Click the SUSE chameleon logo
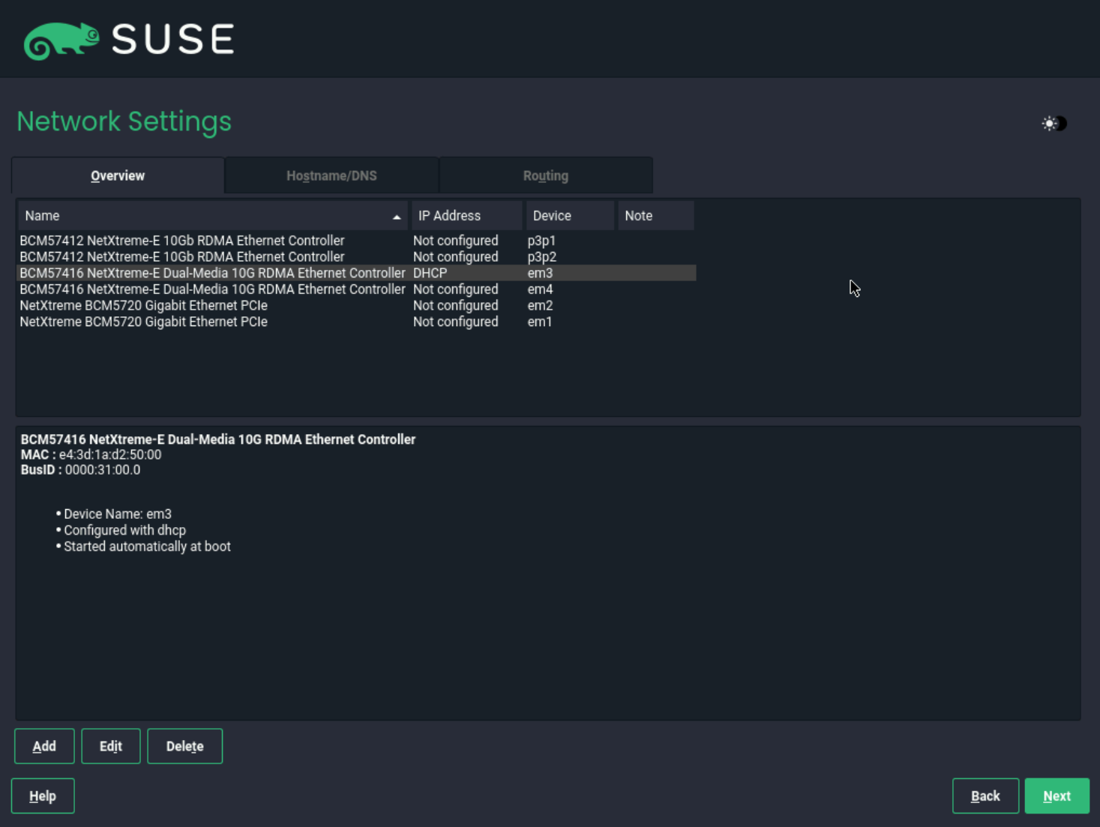This screenshot has width=1100, height=827. (x=60, y=39)
